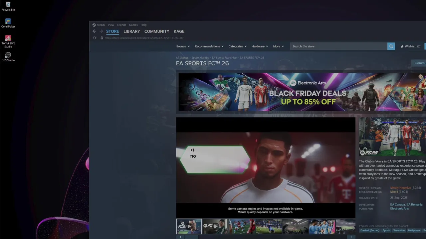The image size is (426, 239).
Task: Click the Simulation tag
Action: coord(399,230)
